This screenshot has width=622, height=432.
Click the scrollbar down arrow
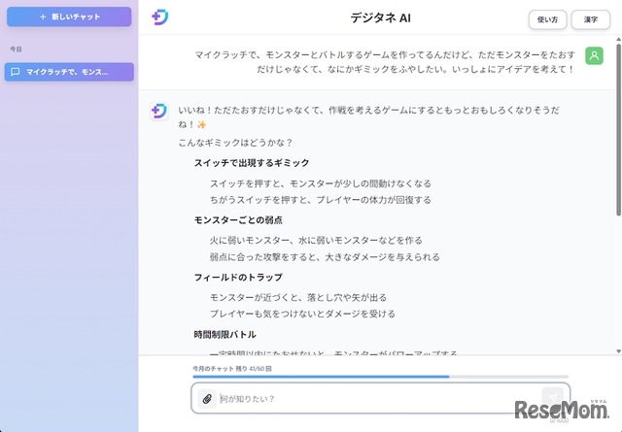pos(618,351)
